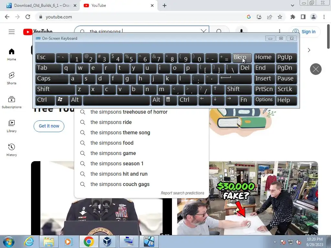The height and width of the screenshot is (248, 331).
Task: Select suggestion the simpsons couch gags
Action: [x=142, y=184]
